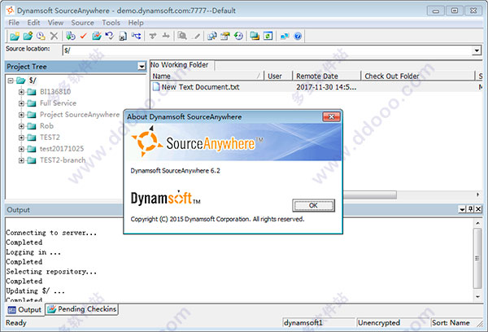Close the Output pane with its X
This screenshot has width=488, height=332.
pos(478,209)
